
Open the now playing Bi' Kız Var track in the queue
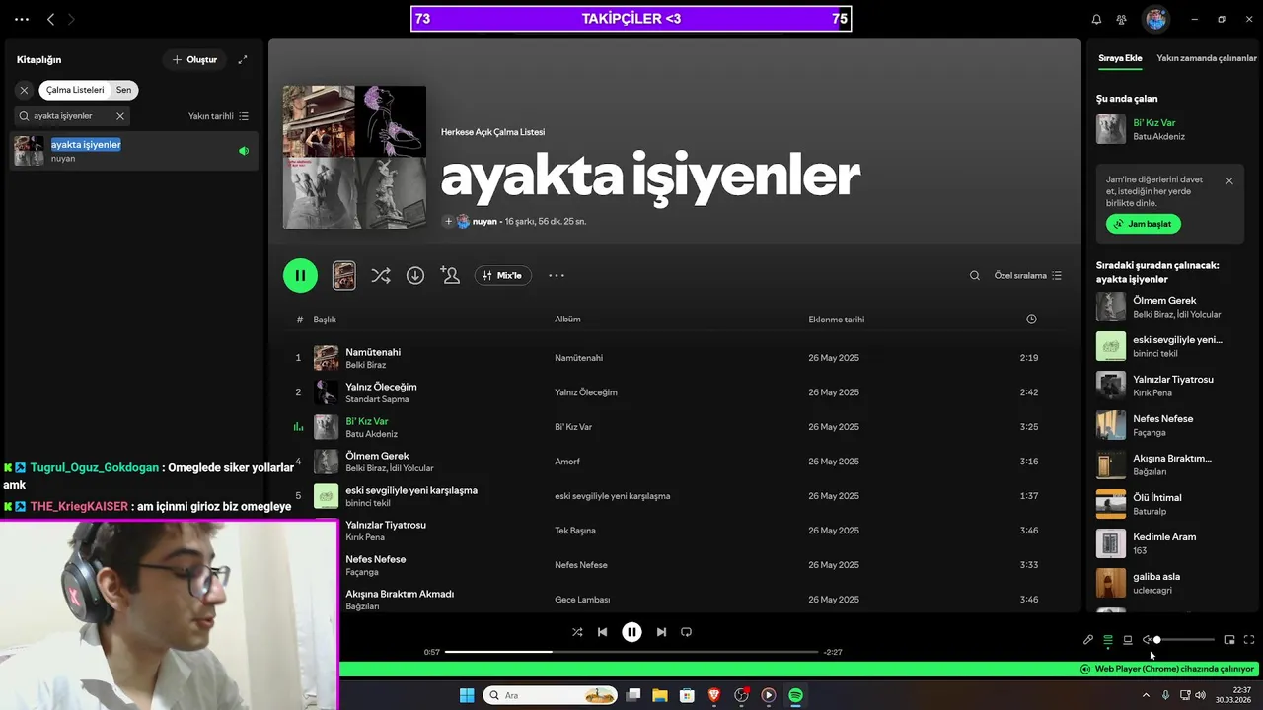pos(1167,129)
